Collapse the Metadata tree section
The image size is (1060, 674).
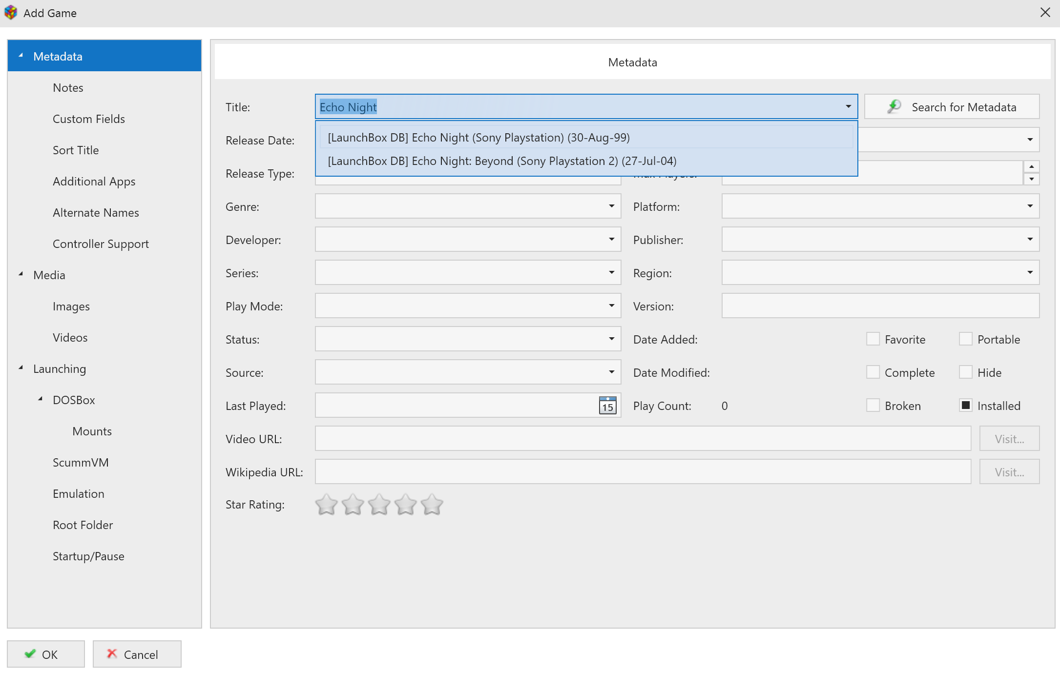[x=21, y=56]
